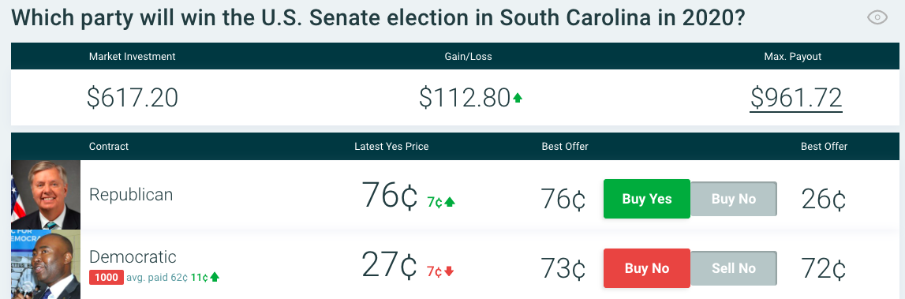The width and height of the screenshot is (905, 299).
Task: Click the Latest Yes Price column header
Action: click(391, 147)
